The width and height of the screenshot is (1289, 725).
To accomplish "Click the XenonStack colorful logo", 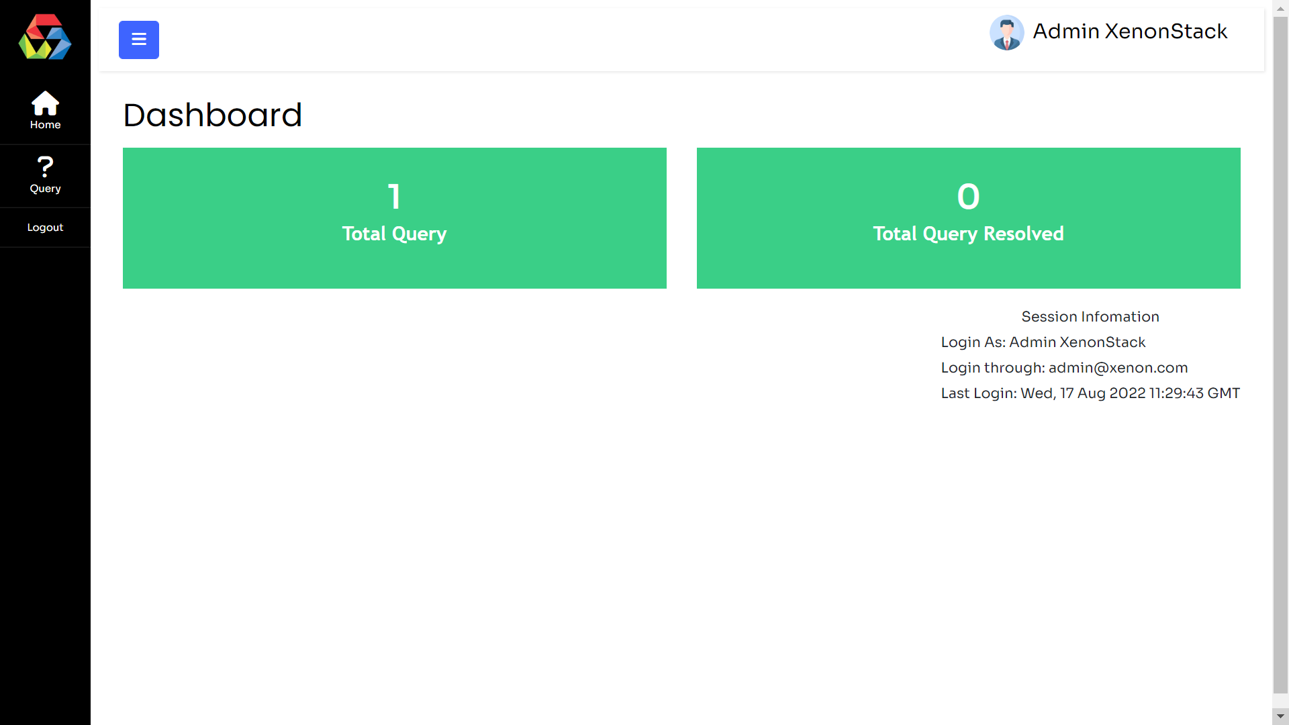I will click(x=45, y=37).
